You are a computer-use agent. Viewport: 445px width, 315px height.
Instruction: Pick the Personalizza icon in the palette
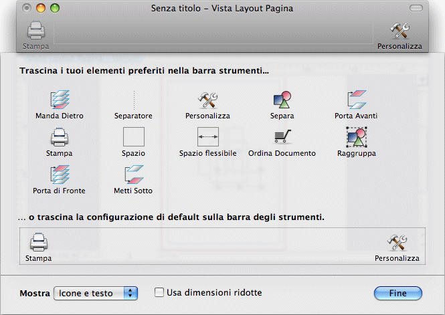207,100
